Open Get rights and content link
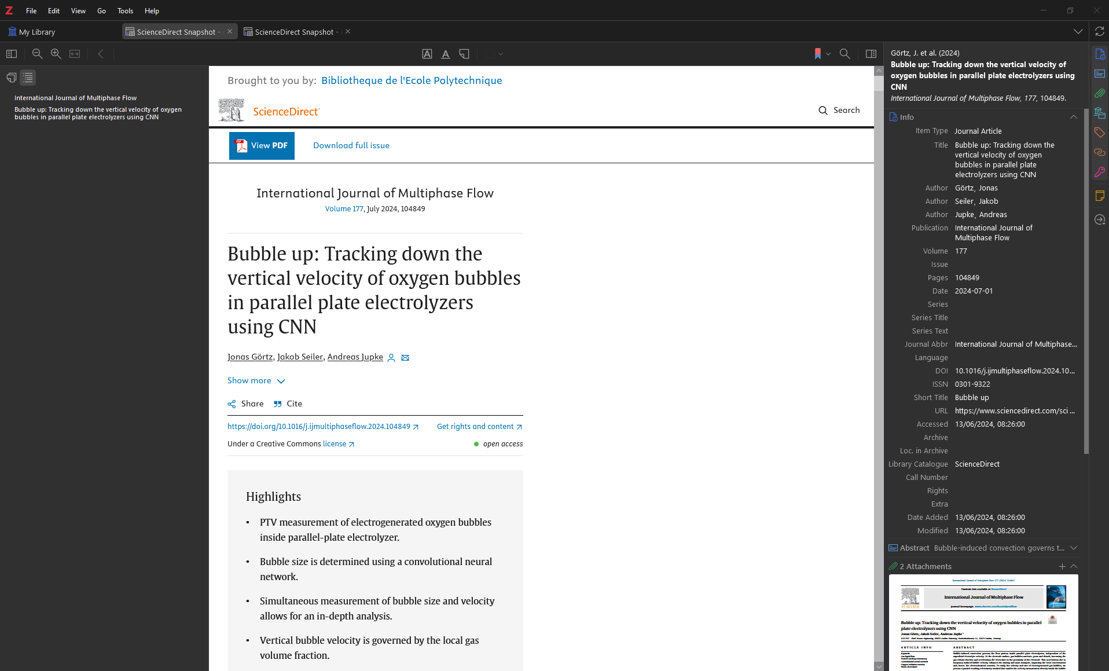The width and height of the screenshot is (1109, 671). pos(479,427)
